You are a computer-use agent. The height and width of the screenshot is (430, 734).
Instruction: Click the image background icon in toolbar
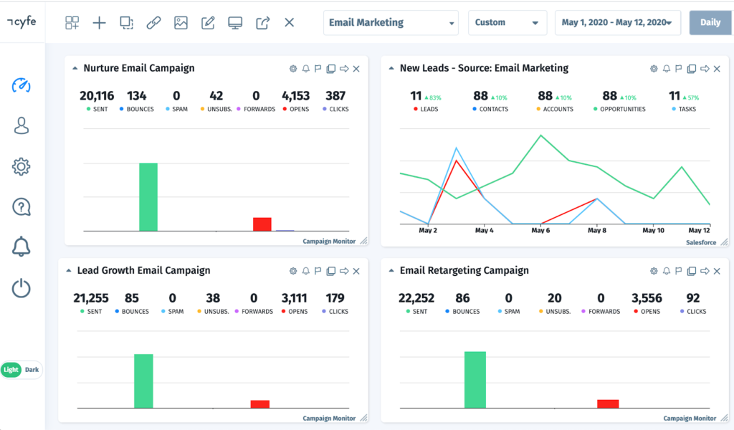click(181, 22)
